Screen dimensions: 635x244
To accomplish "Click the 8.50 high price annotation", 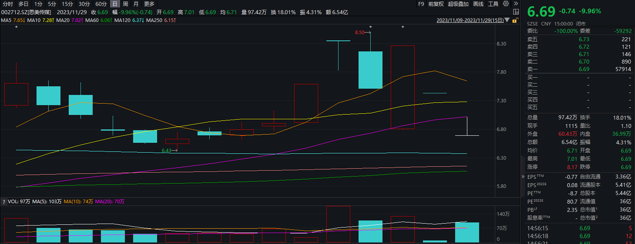I will click(360, 33).
